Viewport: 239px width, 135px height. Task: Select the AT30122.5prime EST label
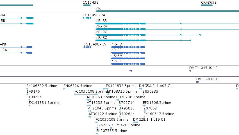tap(103, 114)
